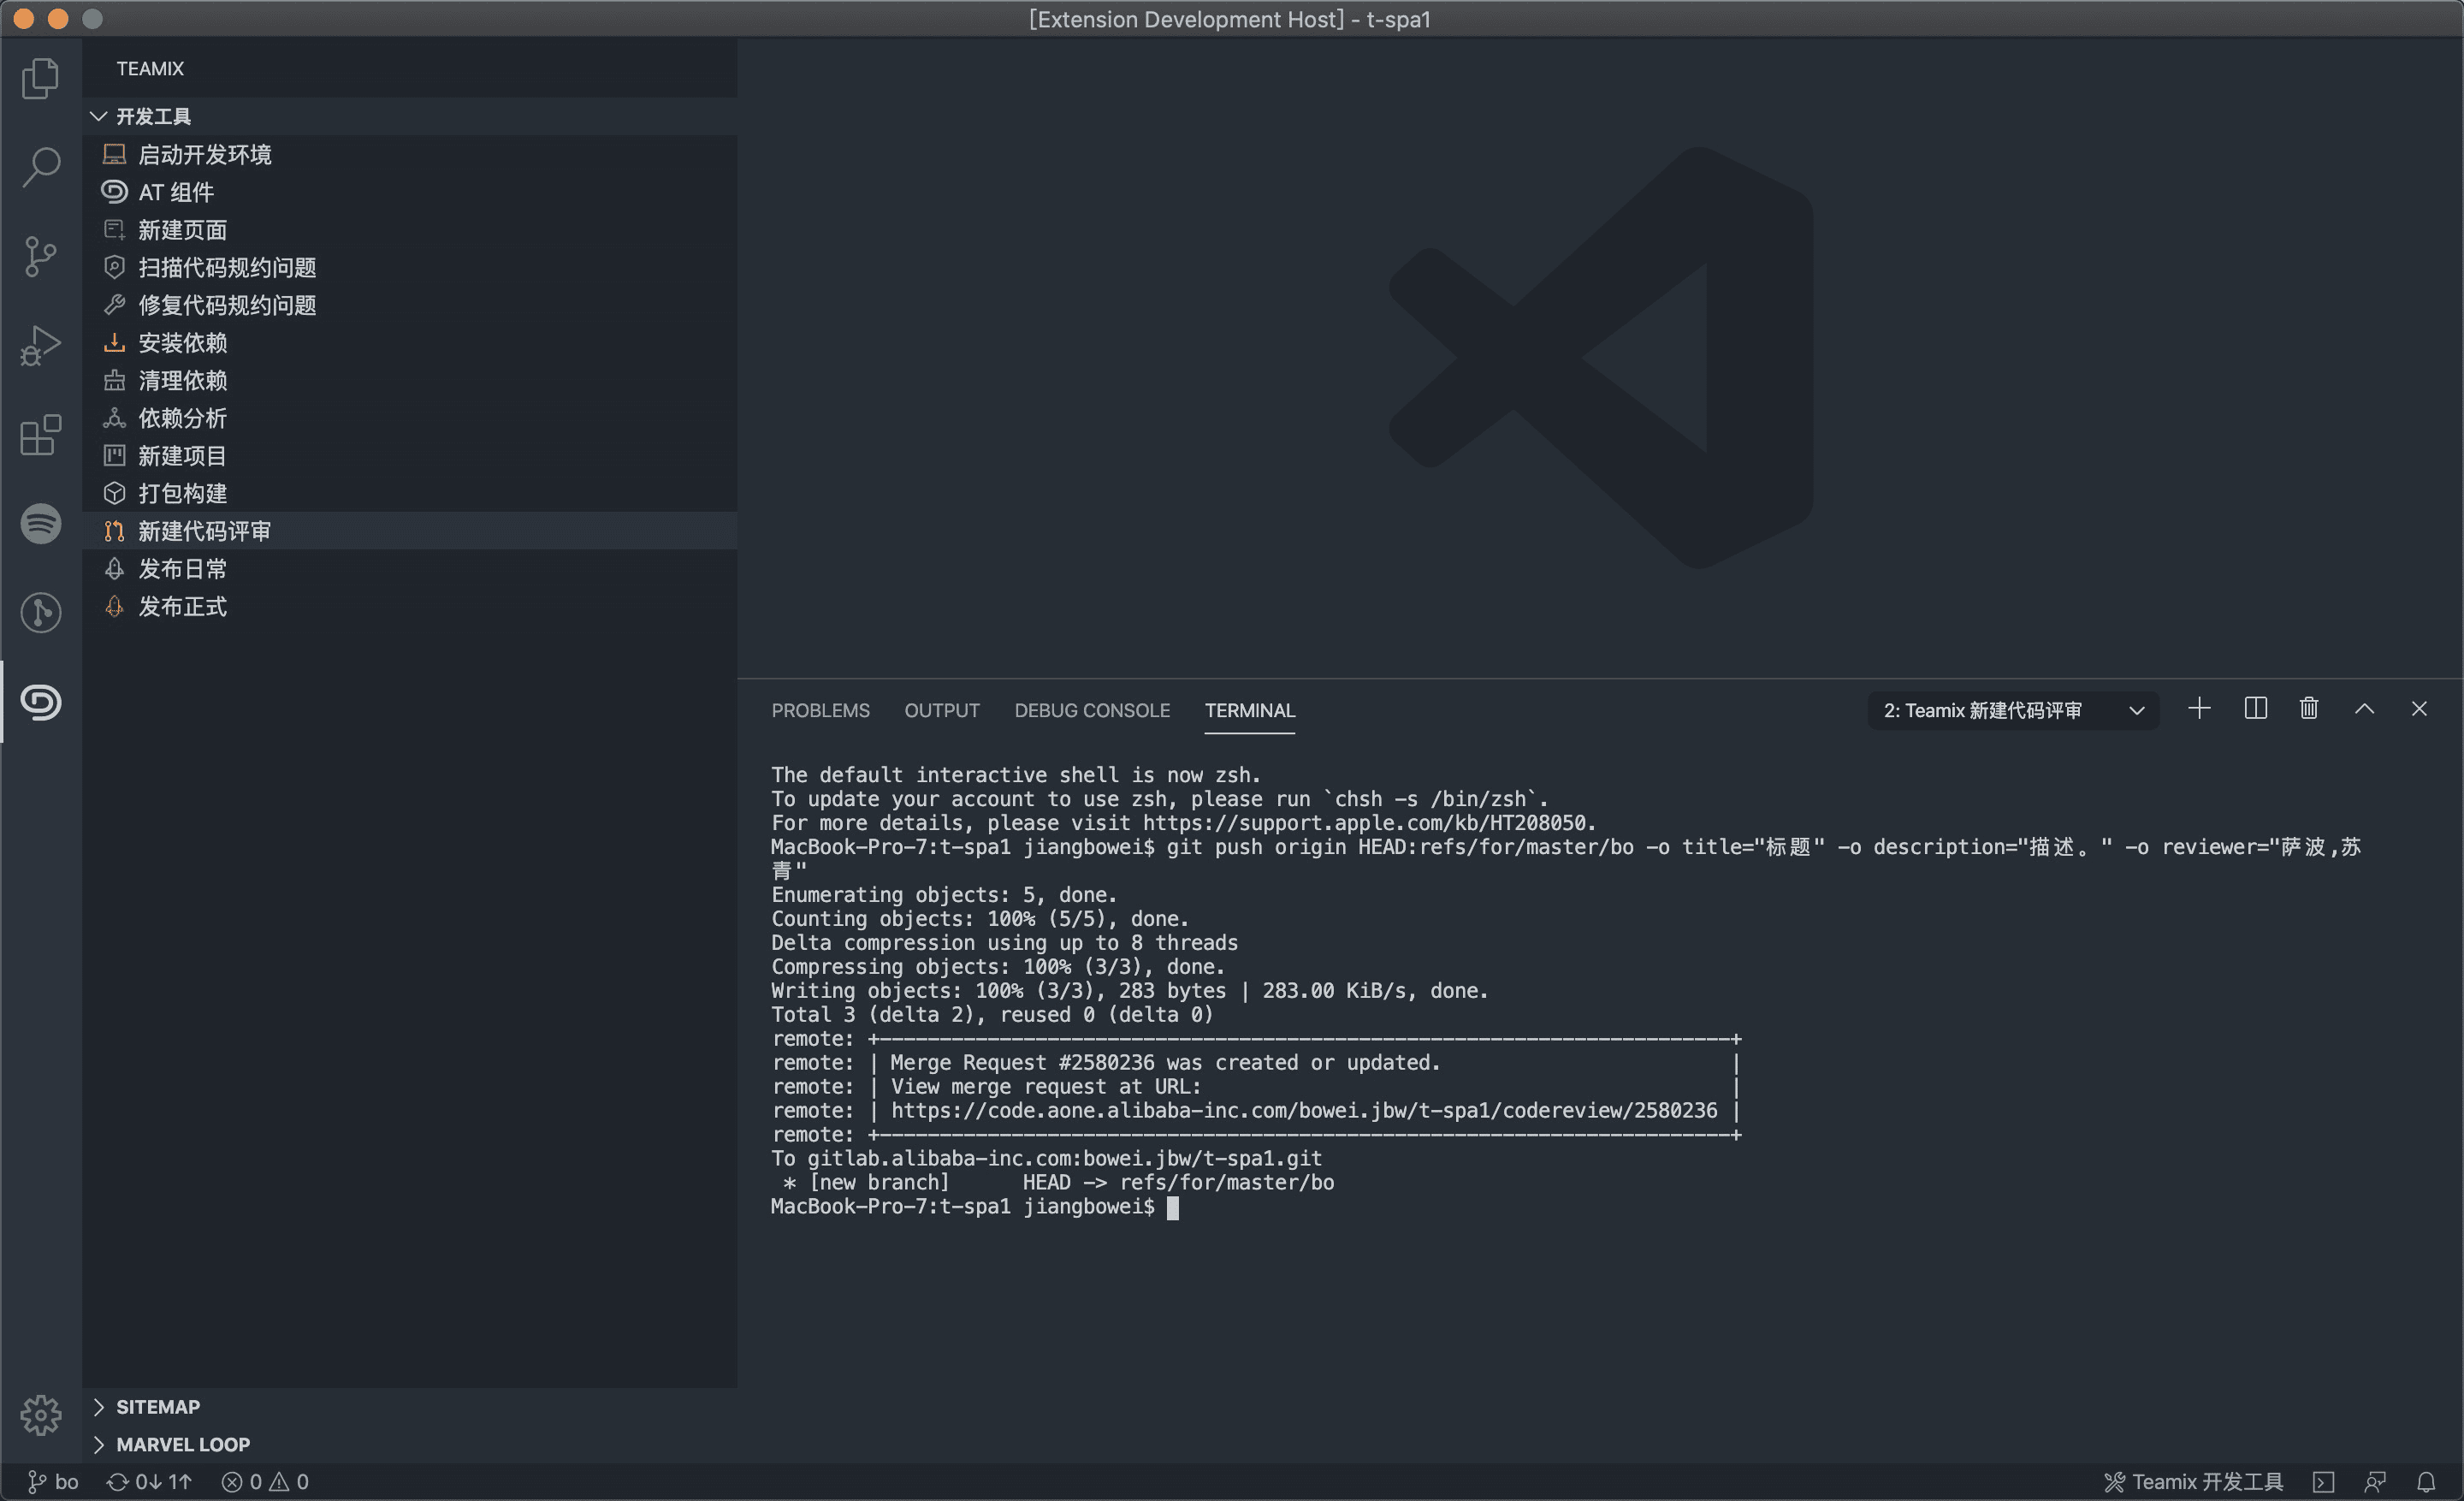Open the Manage gear icon
The width and height of the screenshot is (2464, 1501).
[40, 1414]
